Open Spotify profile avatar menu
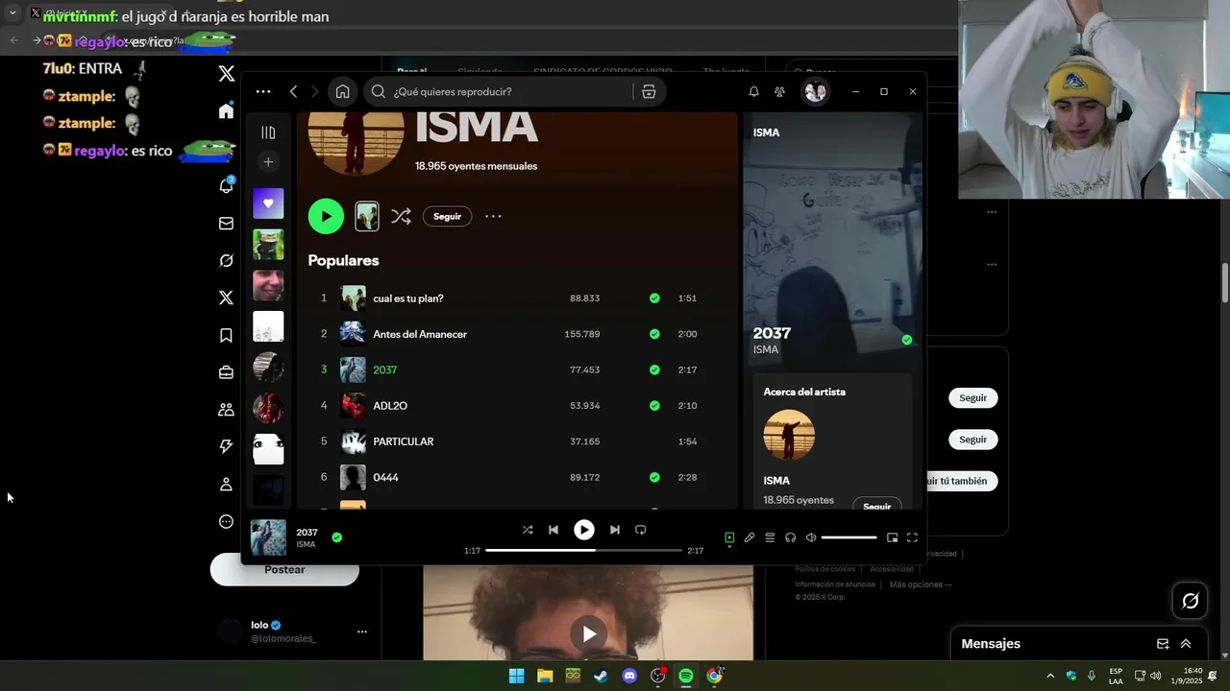 tap(815, 91)
